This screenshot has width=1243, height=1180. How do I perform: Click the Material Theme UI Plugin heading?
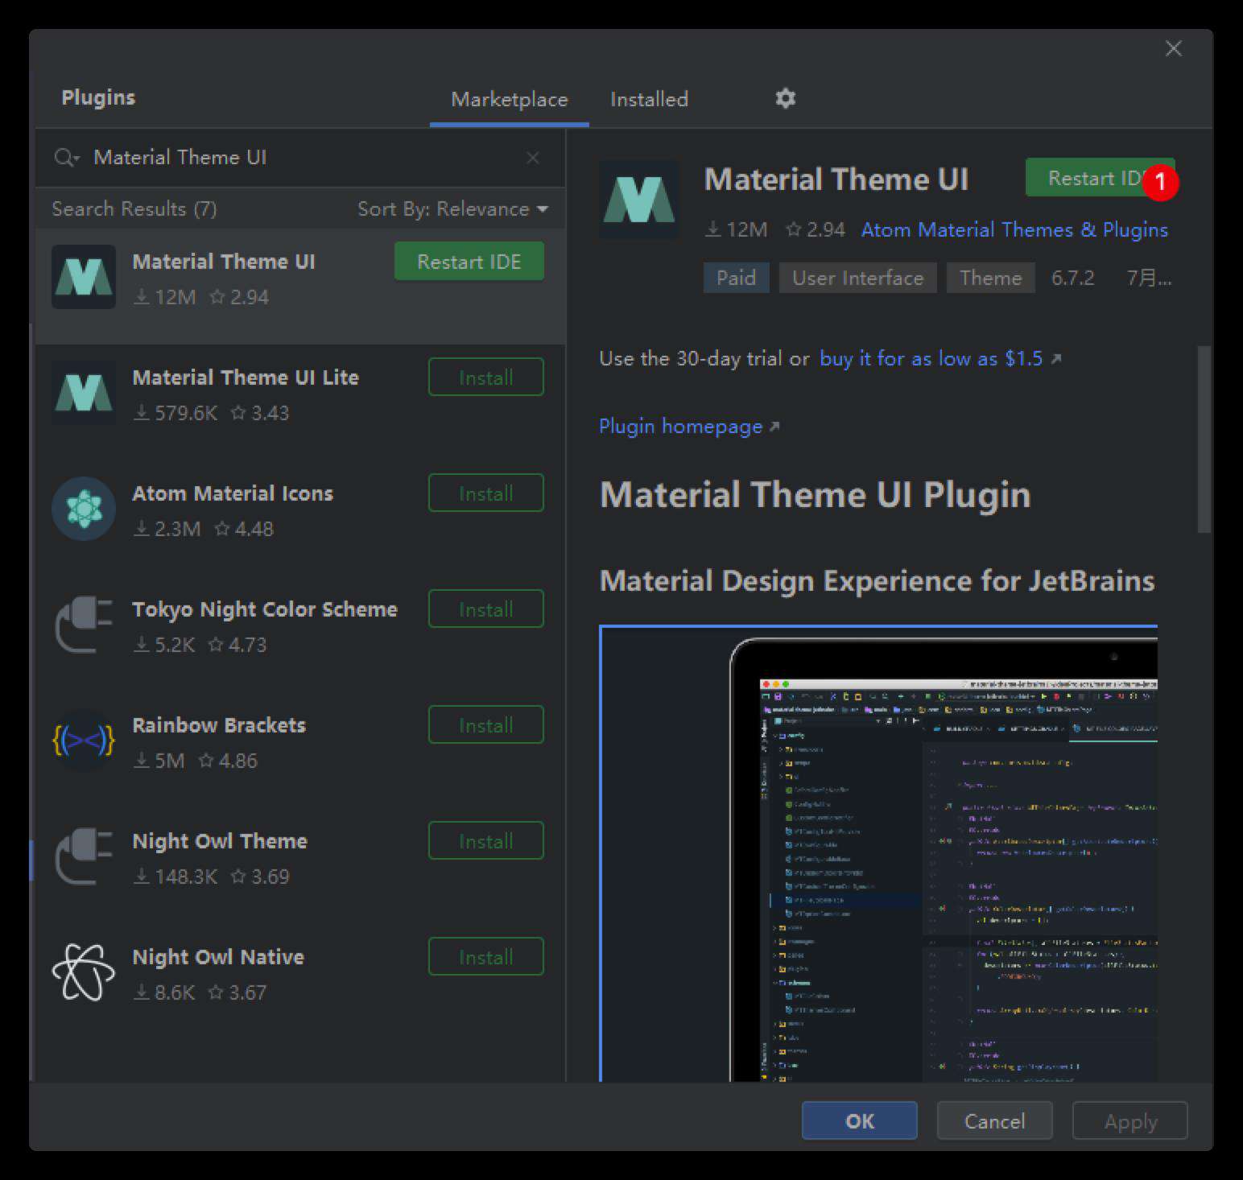[815, 495]
